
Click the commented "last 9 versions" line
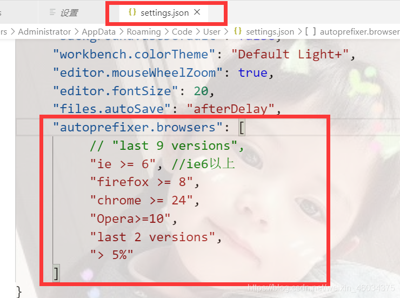point(167,146)
